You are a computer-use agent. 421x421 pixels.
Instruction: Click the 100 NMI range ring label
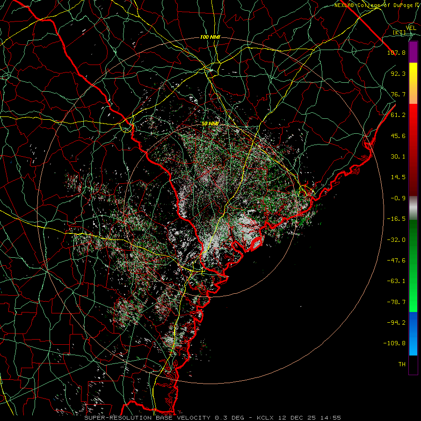pyautogui.click(x=210, y=37)
